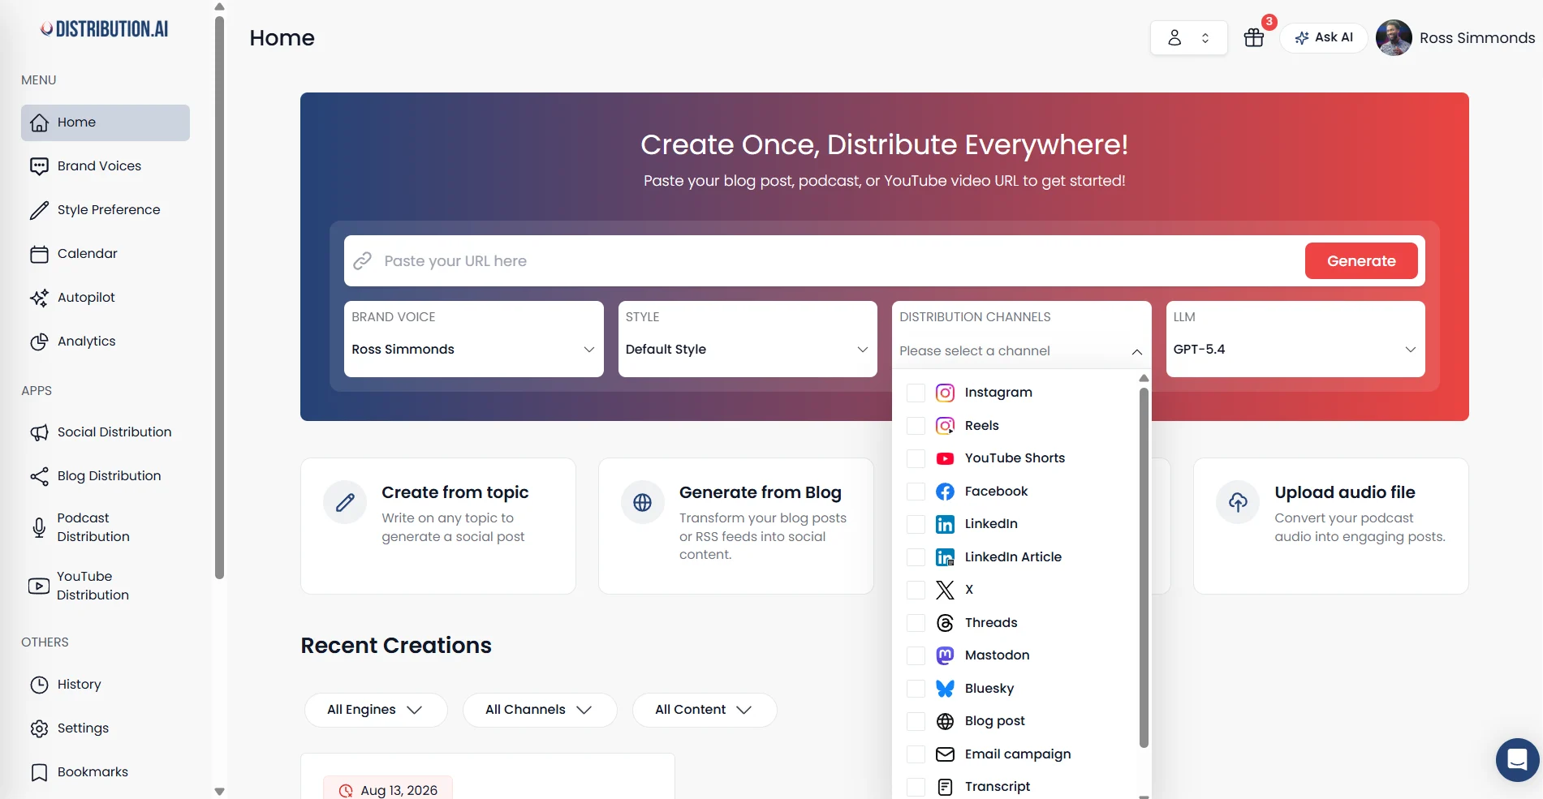Open History in sidebar

click(x=106, y=685)
